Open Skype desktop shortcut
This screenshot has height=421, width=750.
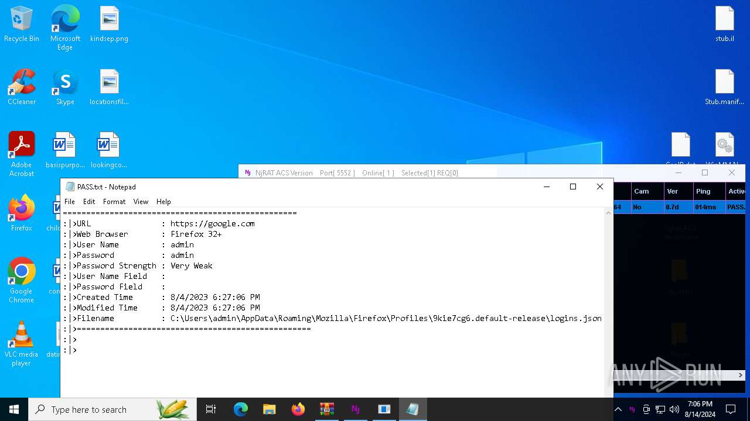pyautogui.click(x=65, y=88)
